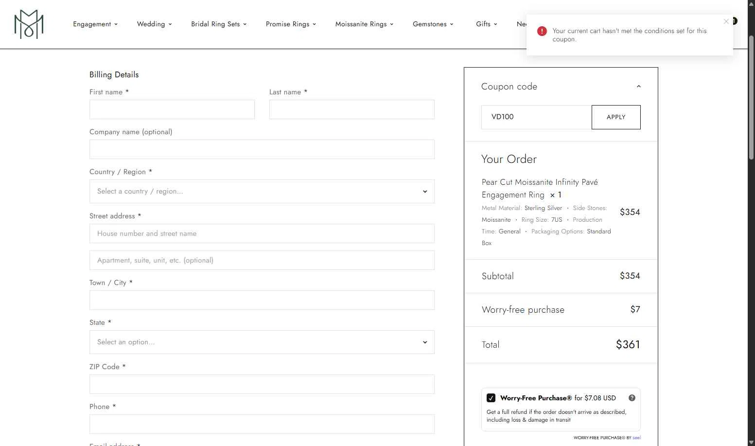Viewport: 755px width, 446px height.
Task: Open the Moissanite Rings menu
Action: (364, 24)
